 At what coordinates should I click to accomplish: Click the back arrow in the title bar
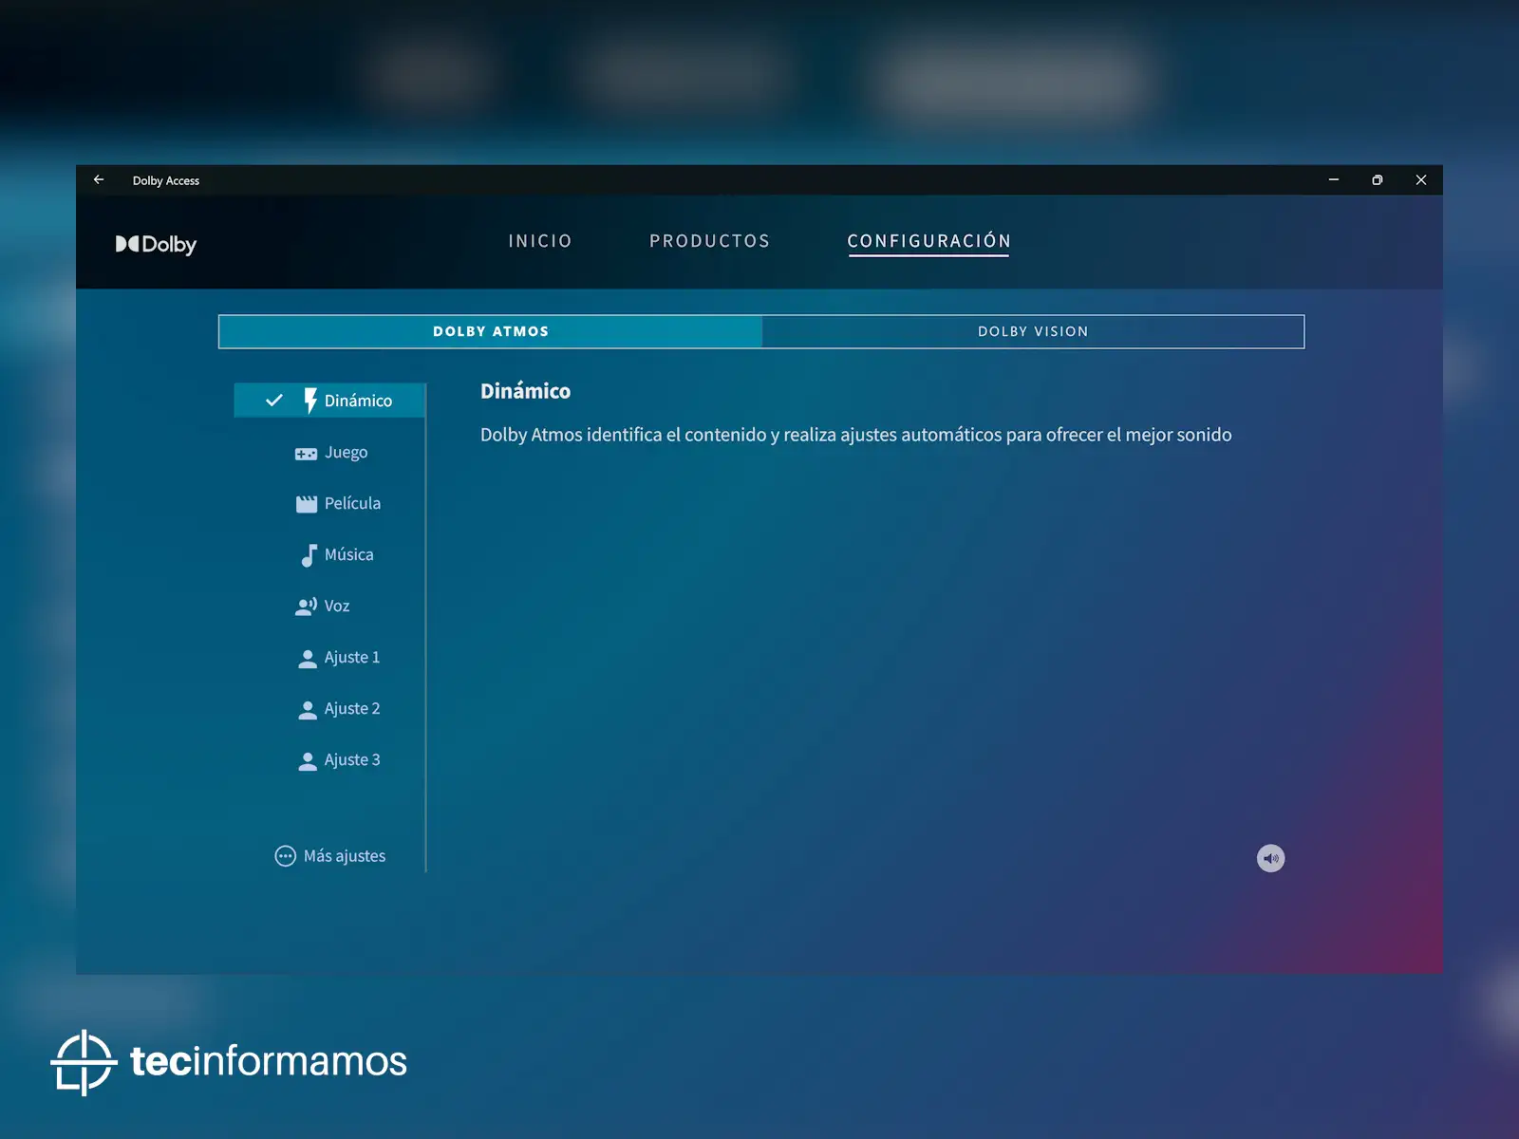tap(99, 179)
